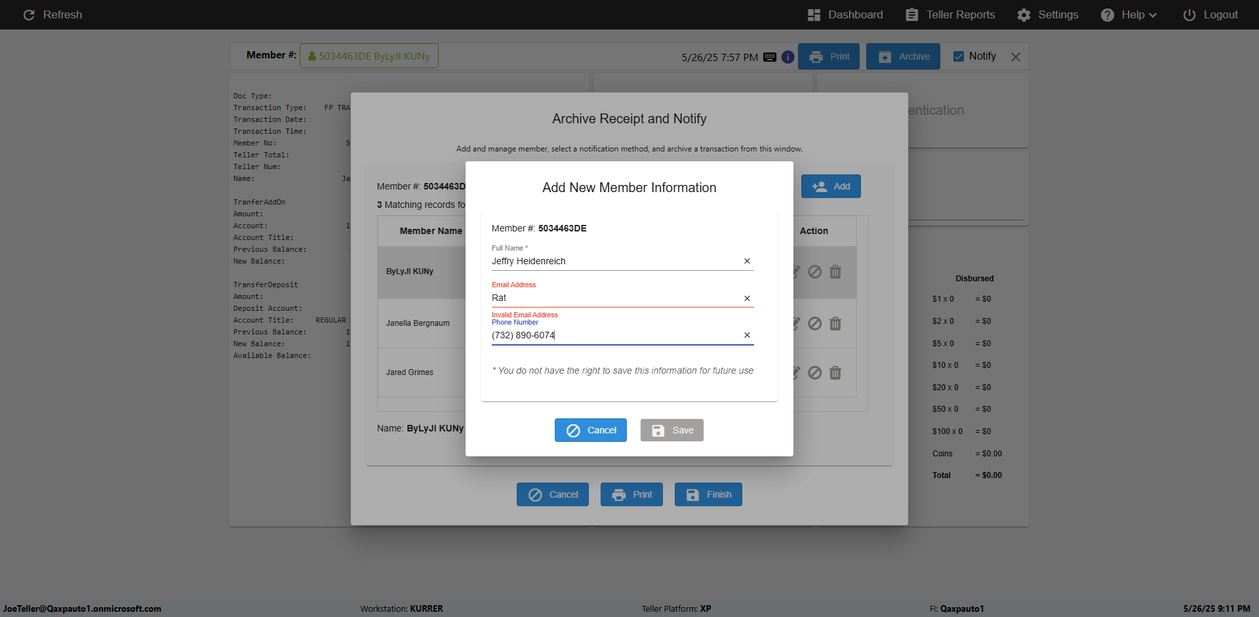Click the $100 x 0 disbursed row
The image size is (1259, 617).
[962, 431]
